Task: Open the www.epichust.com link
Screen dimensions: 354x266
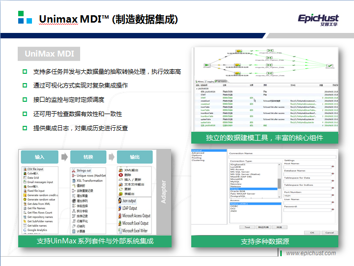Action: tap(311, 253)
